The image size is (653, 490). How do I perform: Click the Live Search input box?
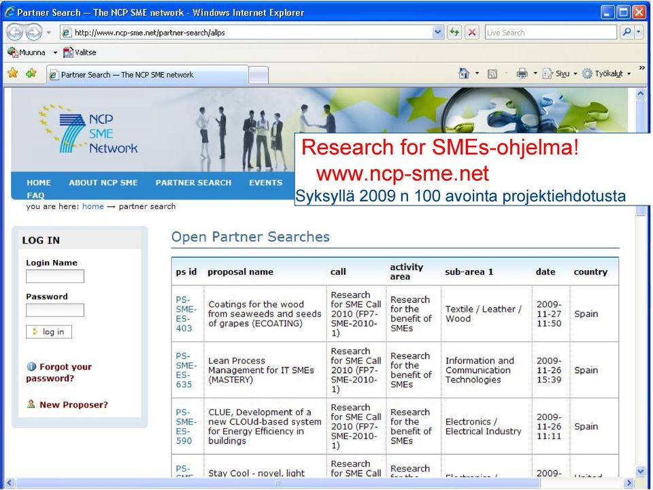(550, 33)
